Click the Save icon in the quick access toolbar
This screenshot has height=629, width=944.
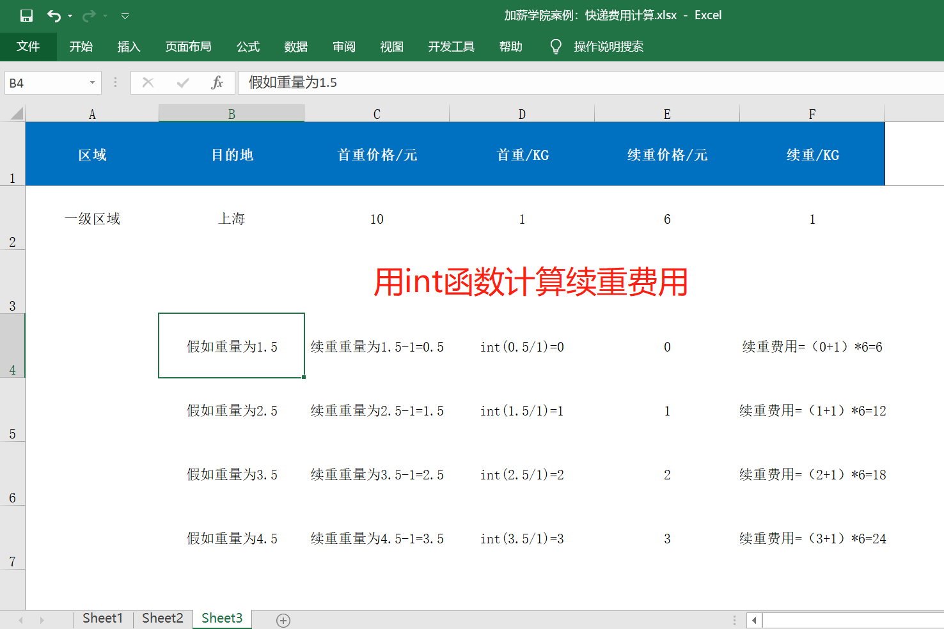(x=26, y=15)
